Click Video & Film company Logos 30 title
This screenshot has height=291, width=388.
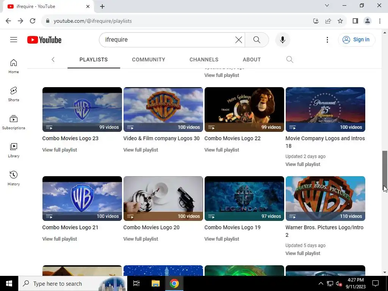pyautogui.click(x=161, y=138)
